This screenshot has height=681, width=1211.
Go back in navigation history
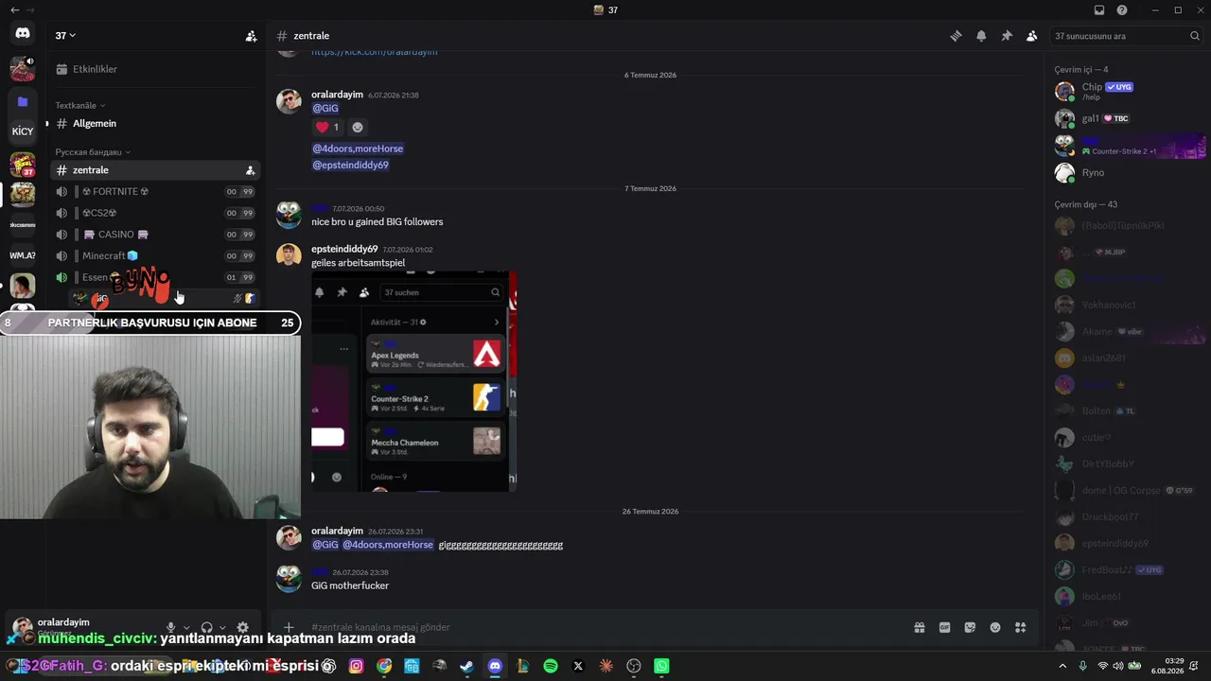click(x=14, y=10)
